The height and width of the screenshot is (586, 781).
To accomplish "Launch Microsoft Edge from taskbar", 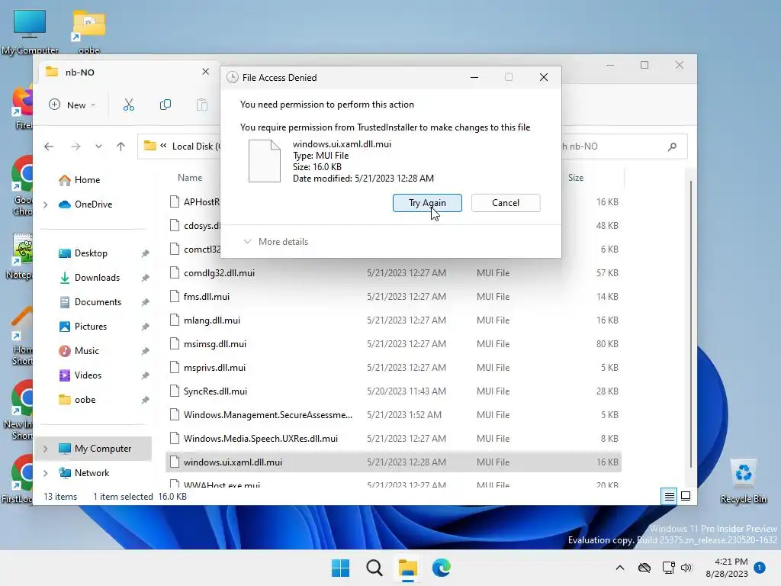I will [x=442, y=568].
